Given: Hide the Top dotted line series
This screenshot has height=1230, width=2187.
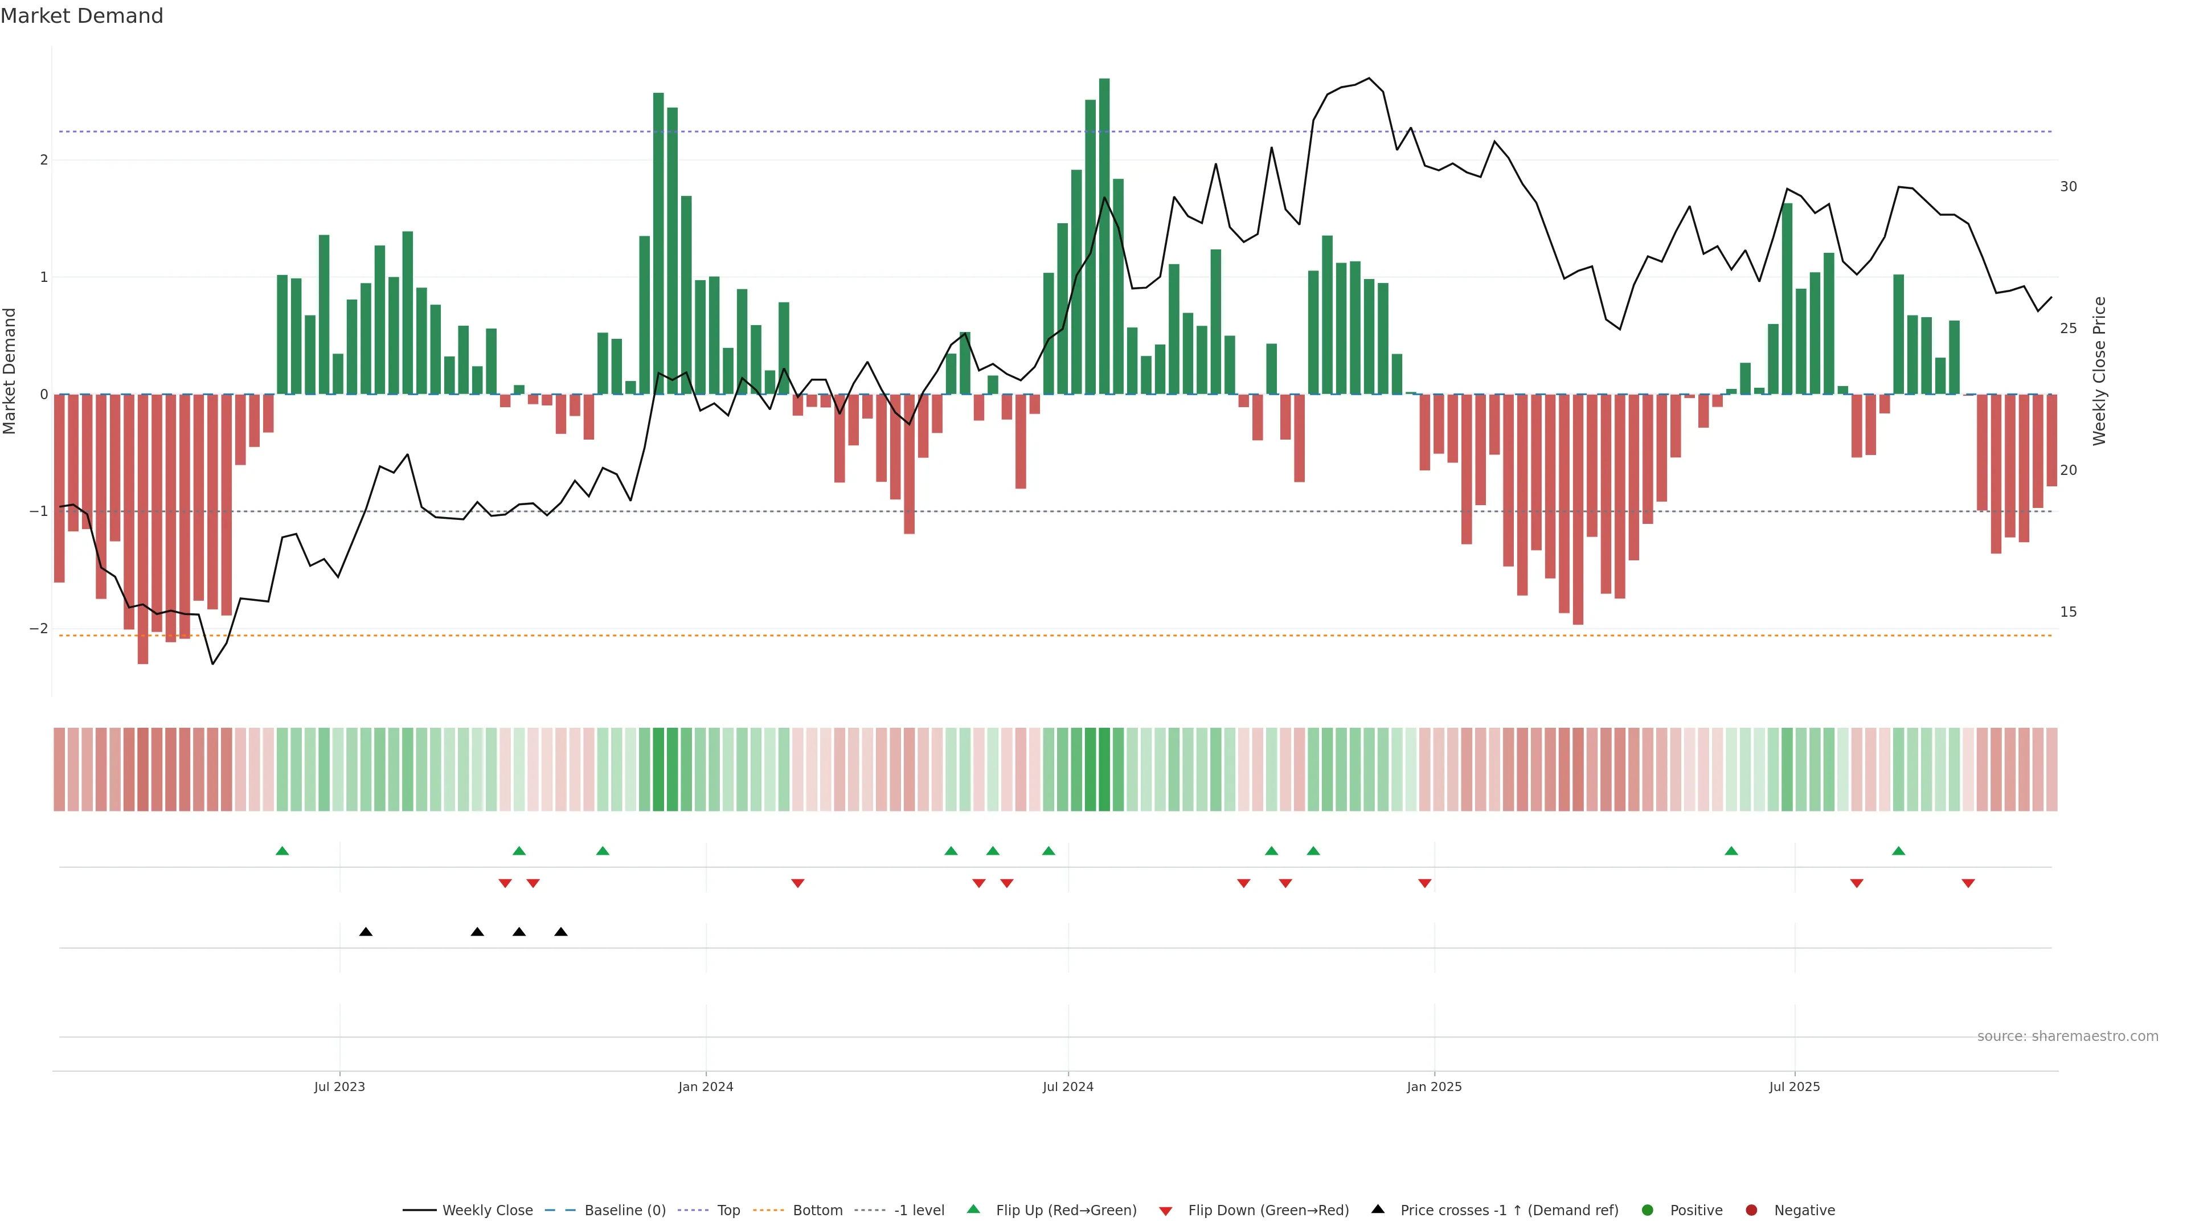Looking at the screenshot, I should 728,1209.
